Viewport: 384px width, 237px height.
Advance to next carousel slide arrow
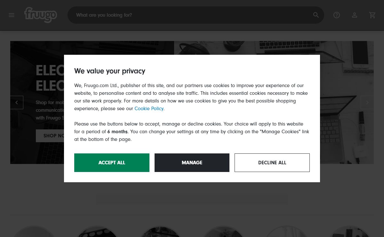click(367, 102)
